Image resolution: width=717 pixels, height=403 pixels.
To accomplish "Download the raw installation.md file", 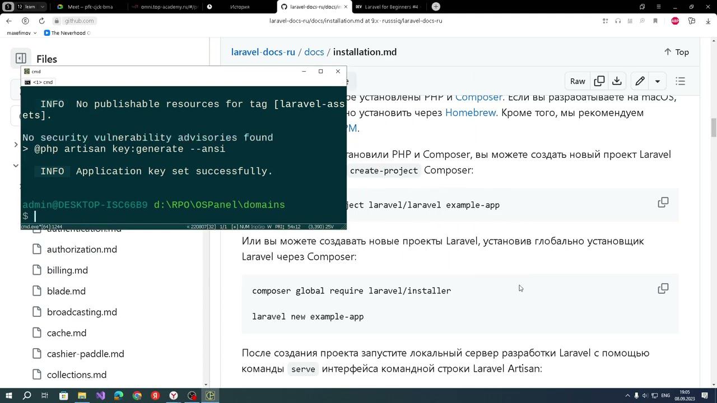I will pyautogui.click(x=617, y=81).
